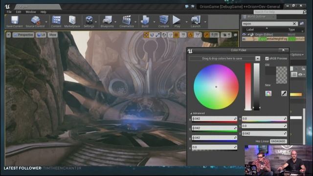Toggle rotation snapping in viewport

pyautogui.click(x=190, y=35)
